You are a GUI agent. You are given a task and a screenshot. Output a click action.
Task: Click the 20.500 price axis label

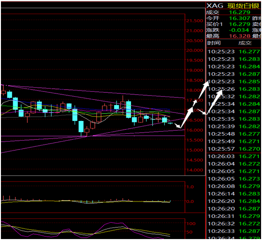(195, 41)
